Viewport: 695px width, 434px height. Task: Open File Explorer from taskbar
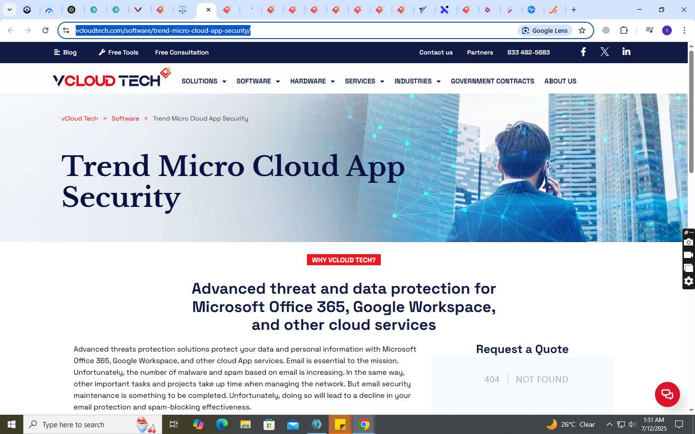(x=246, y=424)
